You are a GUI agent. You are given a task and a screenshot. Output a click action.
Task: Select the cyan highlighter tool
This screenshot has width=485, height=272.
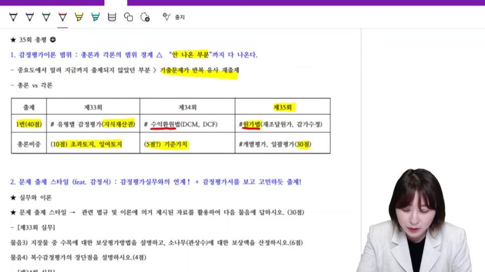(95, 17)
